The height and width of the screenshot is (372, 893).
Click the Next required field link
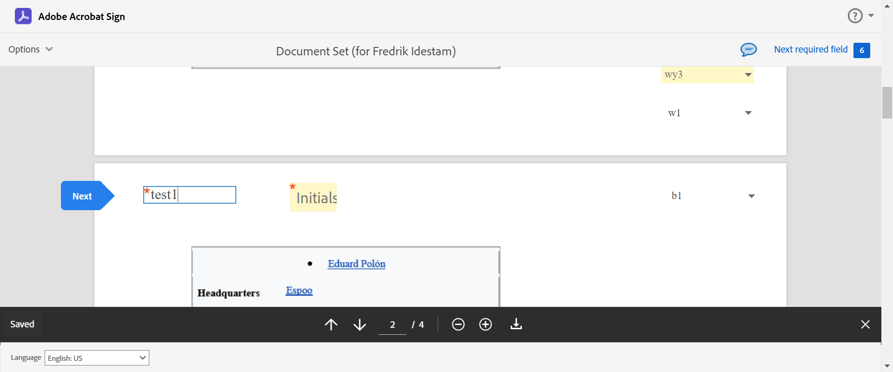811,49
